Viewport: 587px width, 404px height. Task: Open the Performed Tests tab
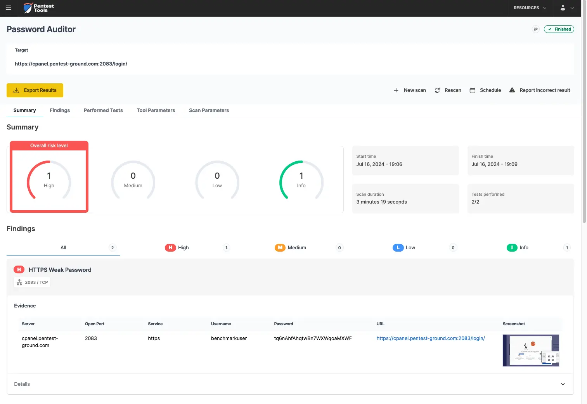click(103, 110)
